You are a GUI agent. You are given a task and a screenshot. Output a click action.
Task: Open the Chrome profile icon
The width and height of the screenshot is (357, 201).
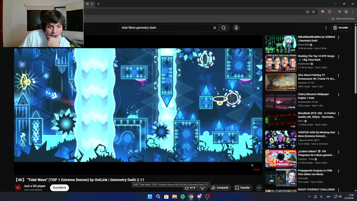346,12
